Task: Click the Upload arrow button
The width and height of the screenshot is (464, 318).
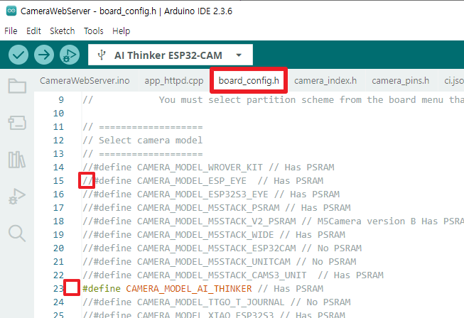Action: point(44,55)
